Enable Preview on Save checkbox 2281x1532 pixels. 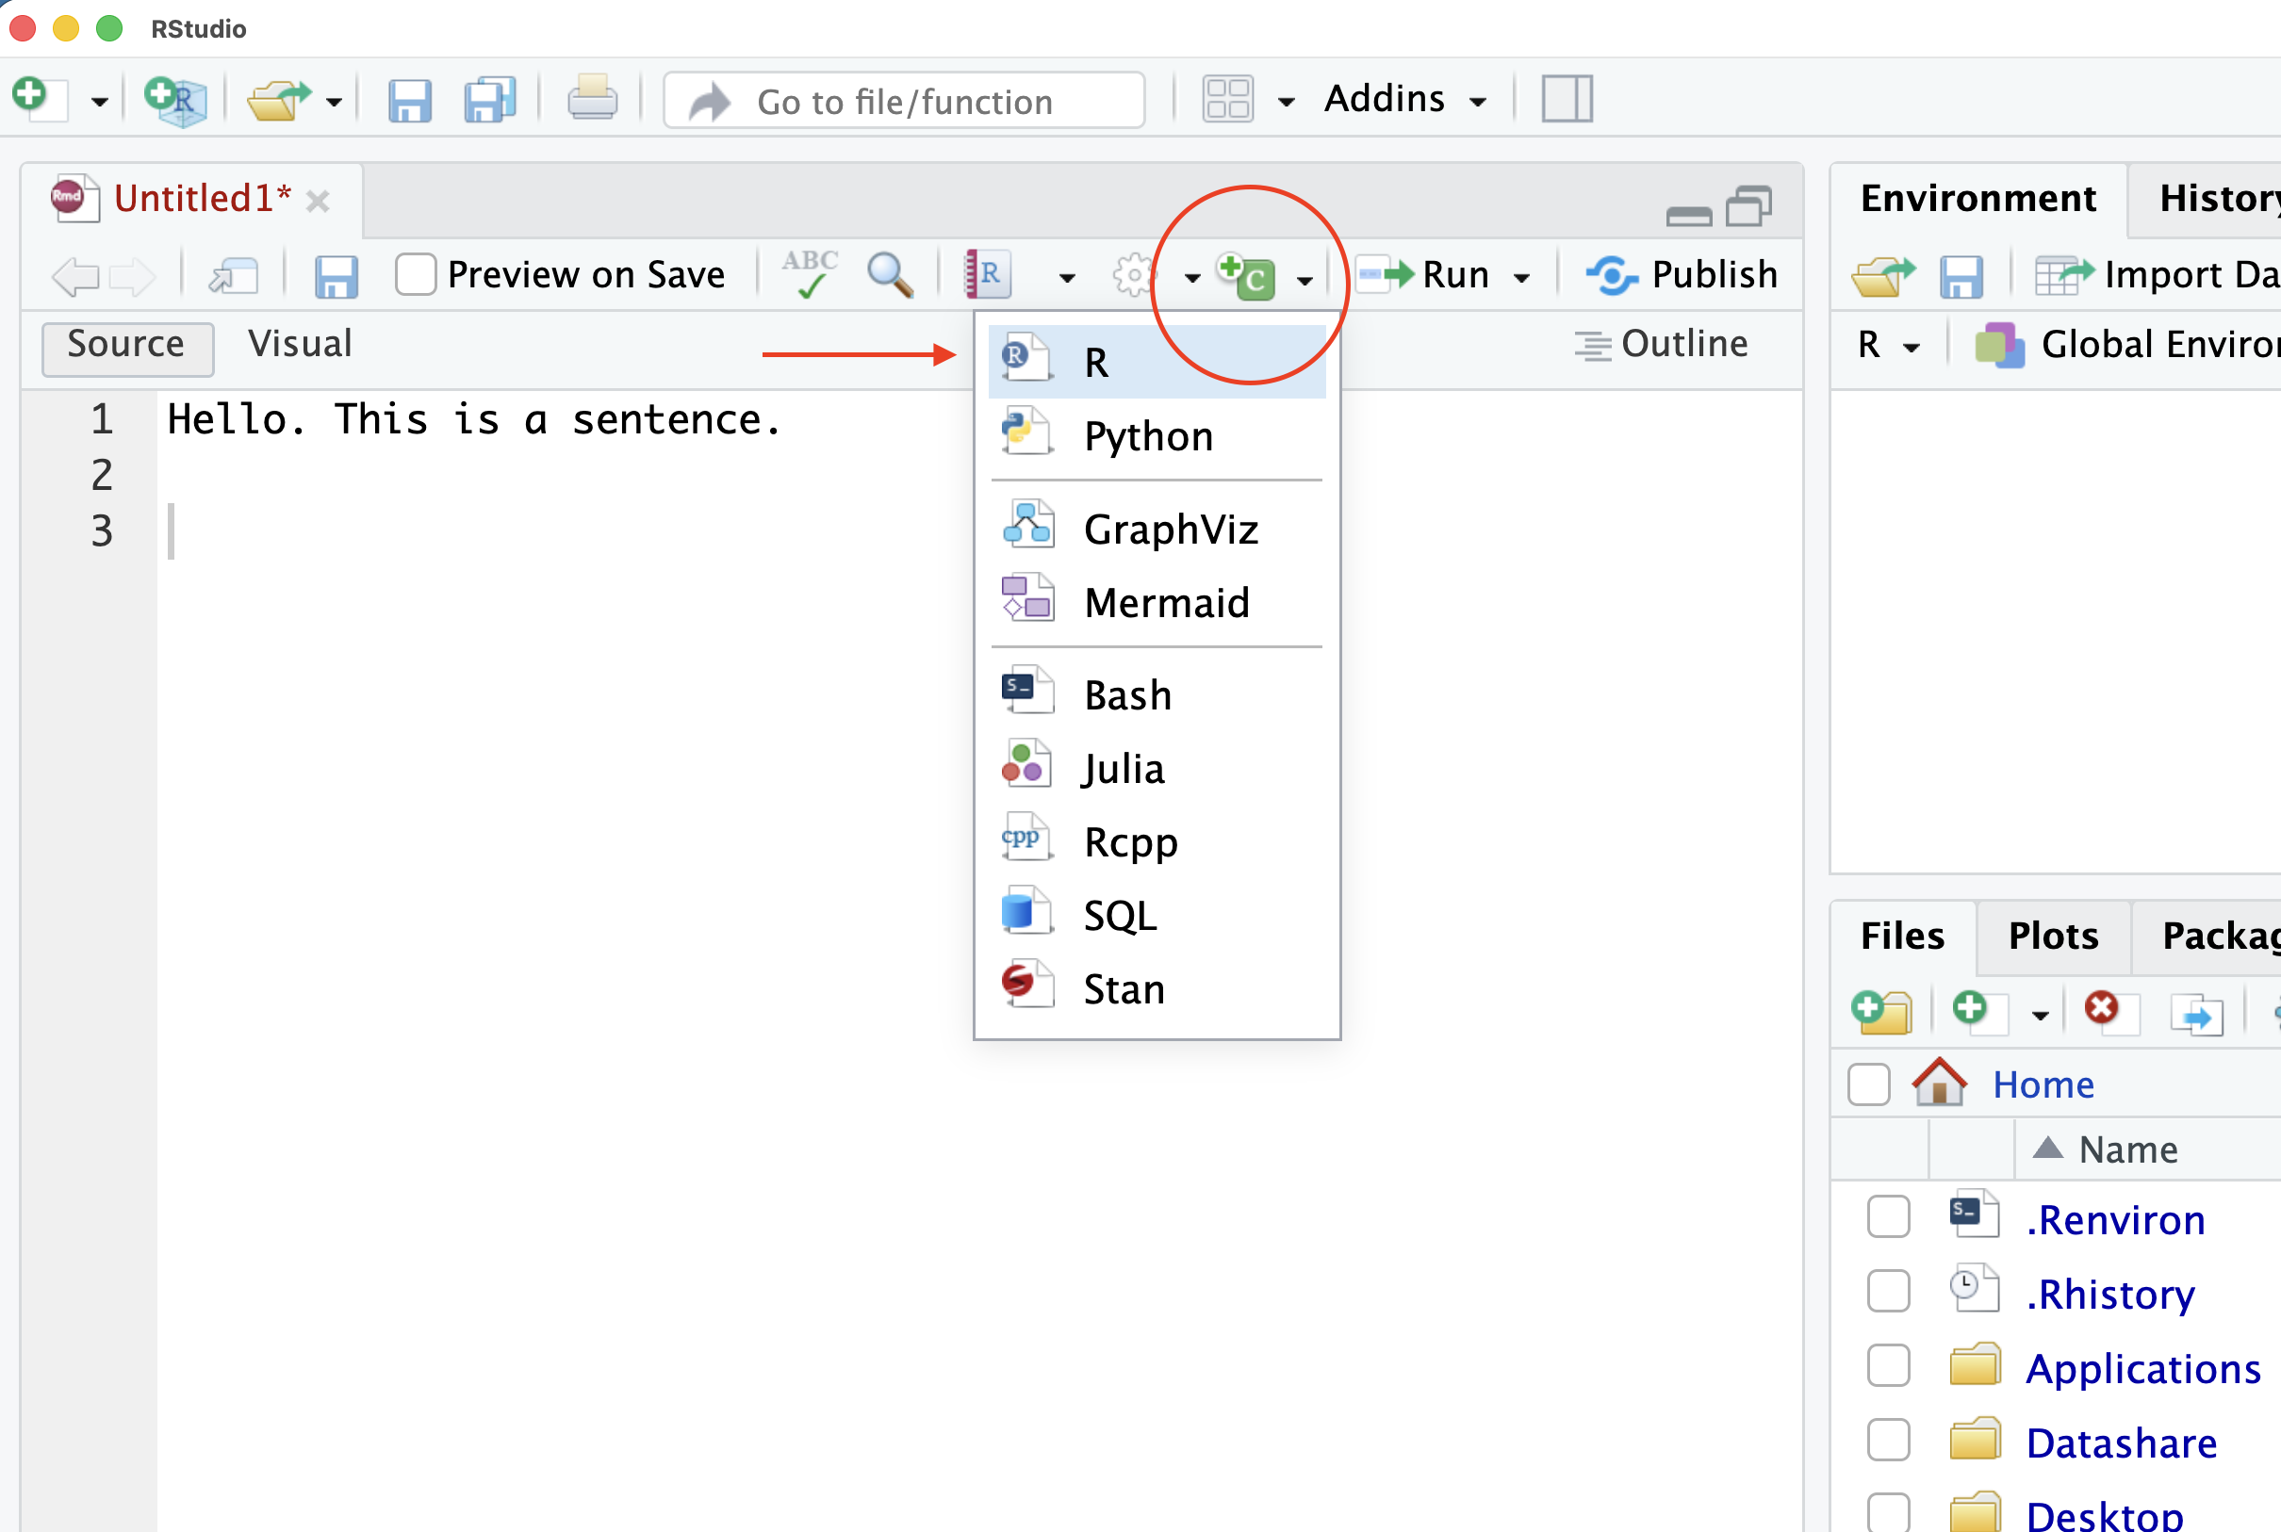click(x=416, y=274)
